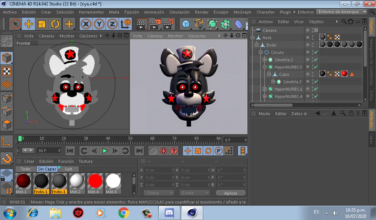Expand HyperNURBS.4 in object tree

coord(265,96)
